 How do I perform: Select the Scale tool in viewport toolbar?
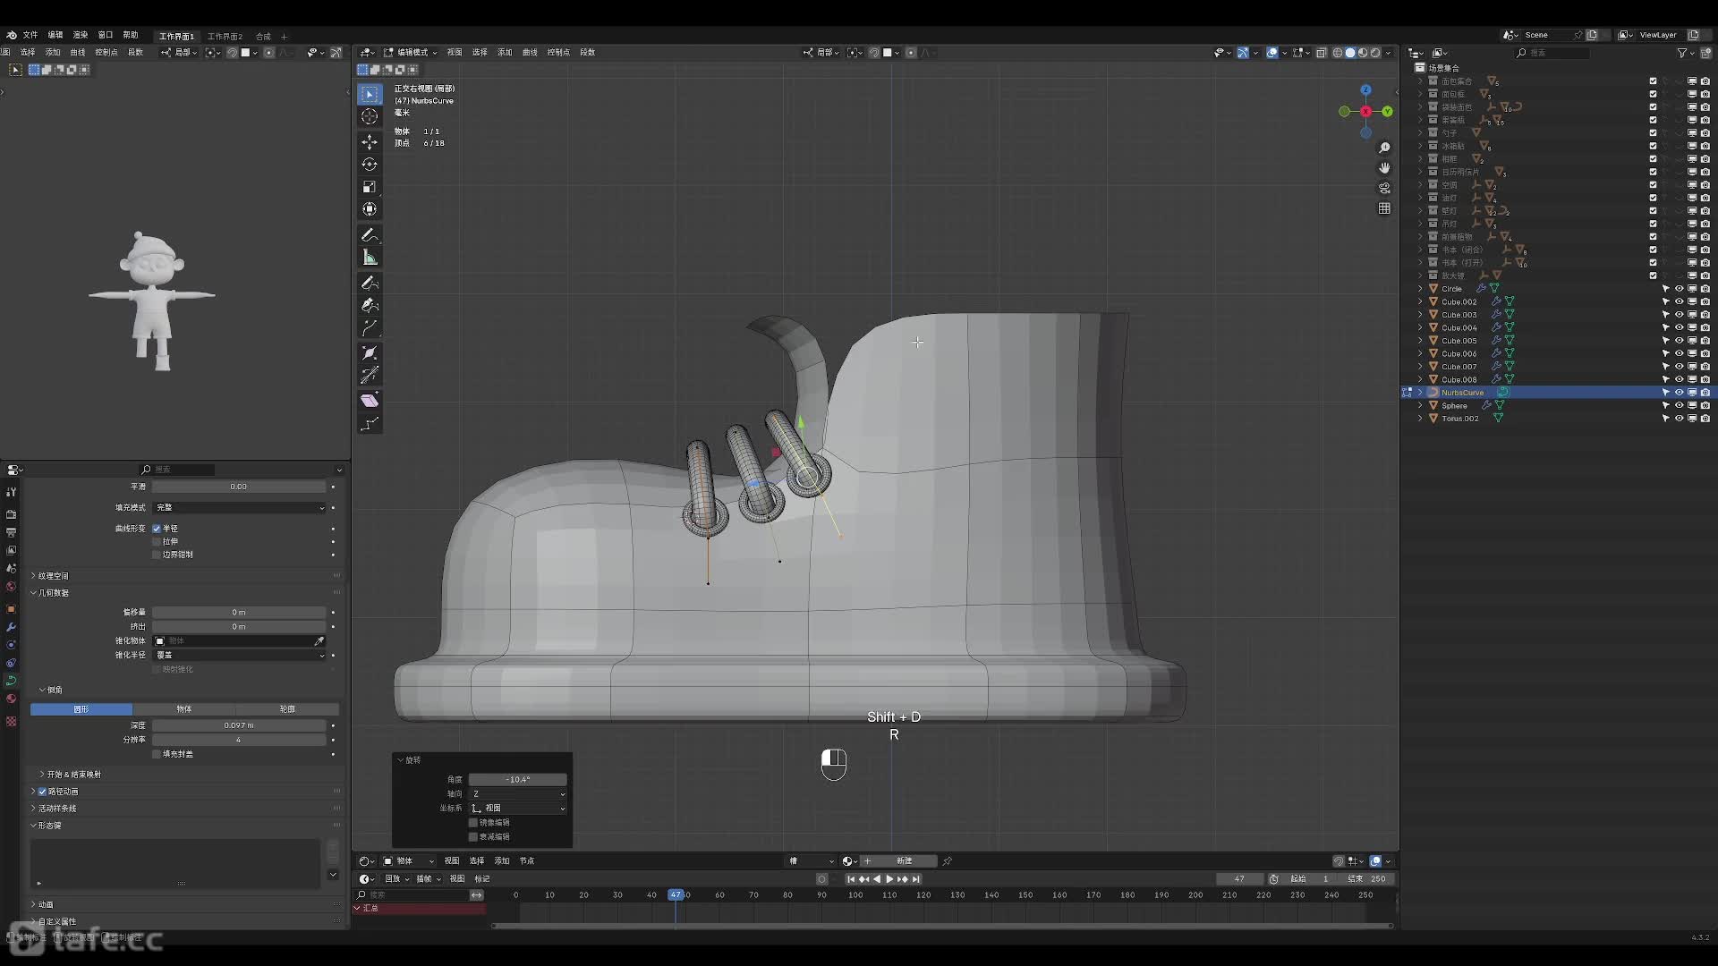click(370, 187)
